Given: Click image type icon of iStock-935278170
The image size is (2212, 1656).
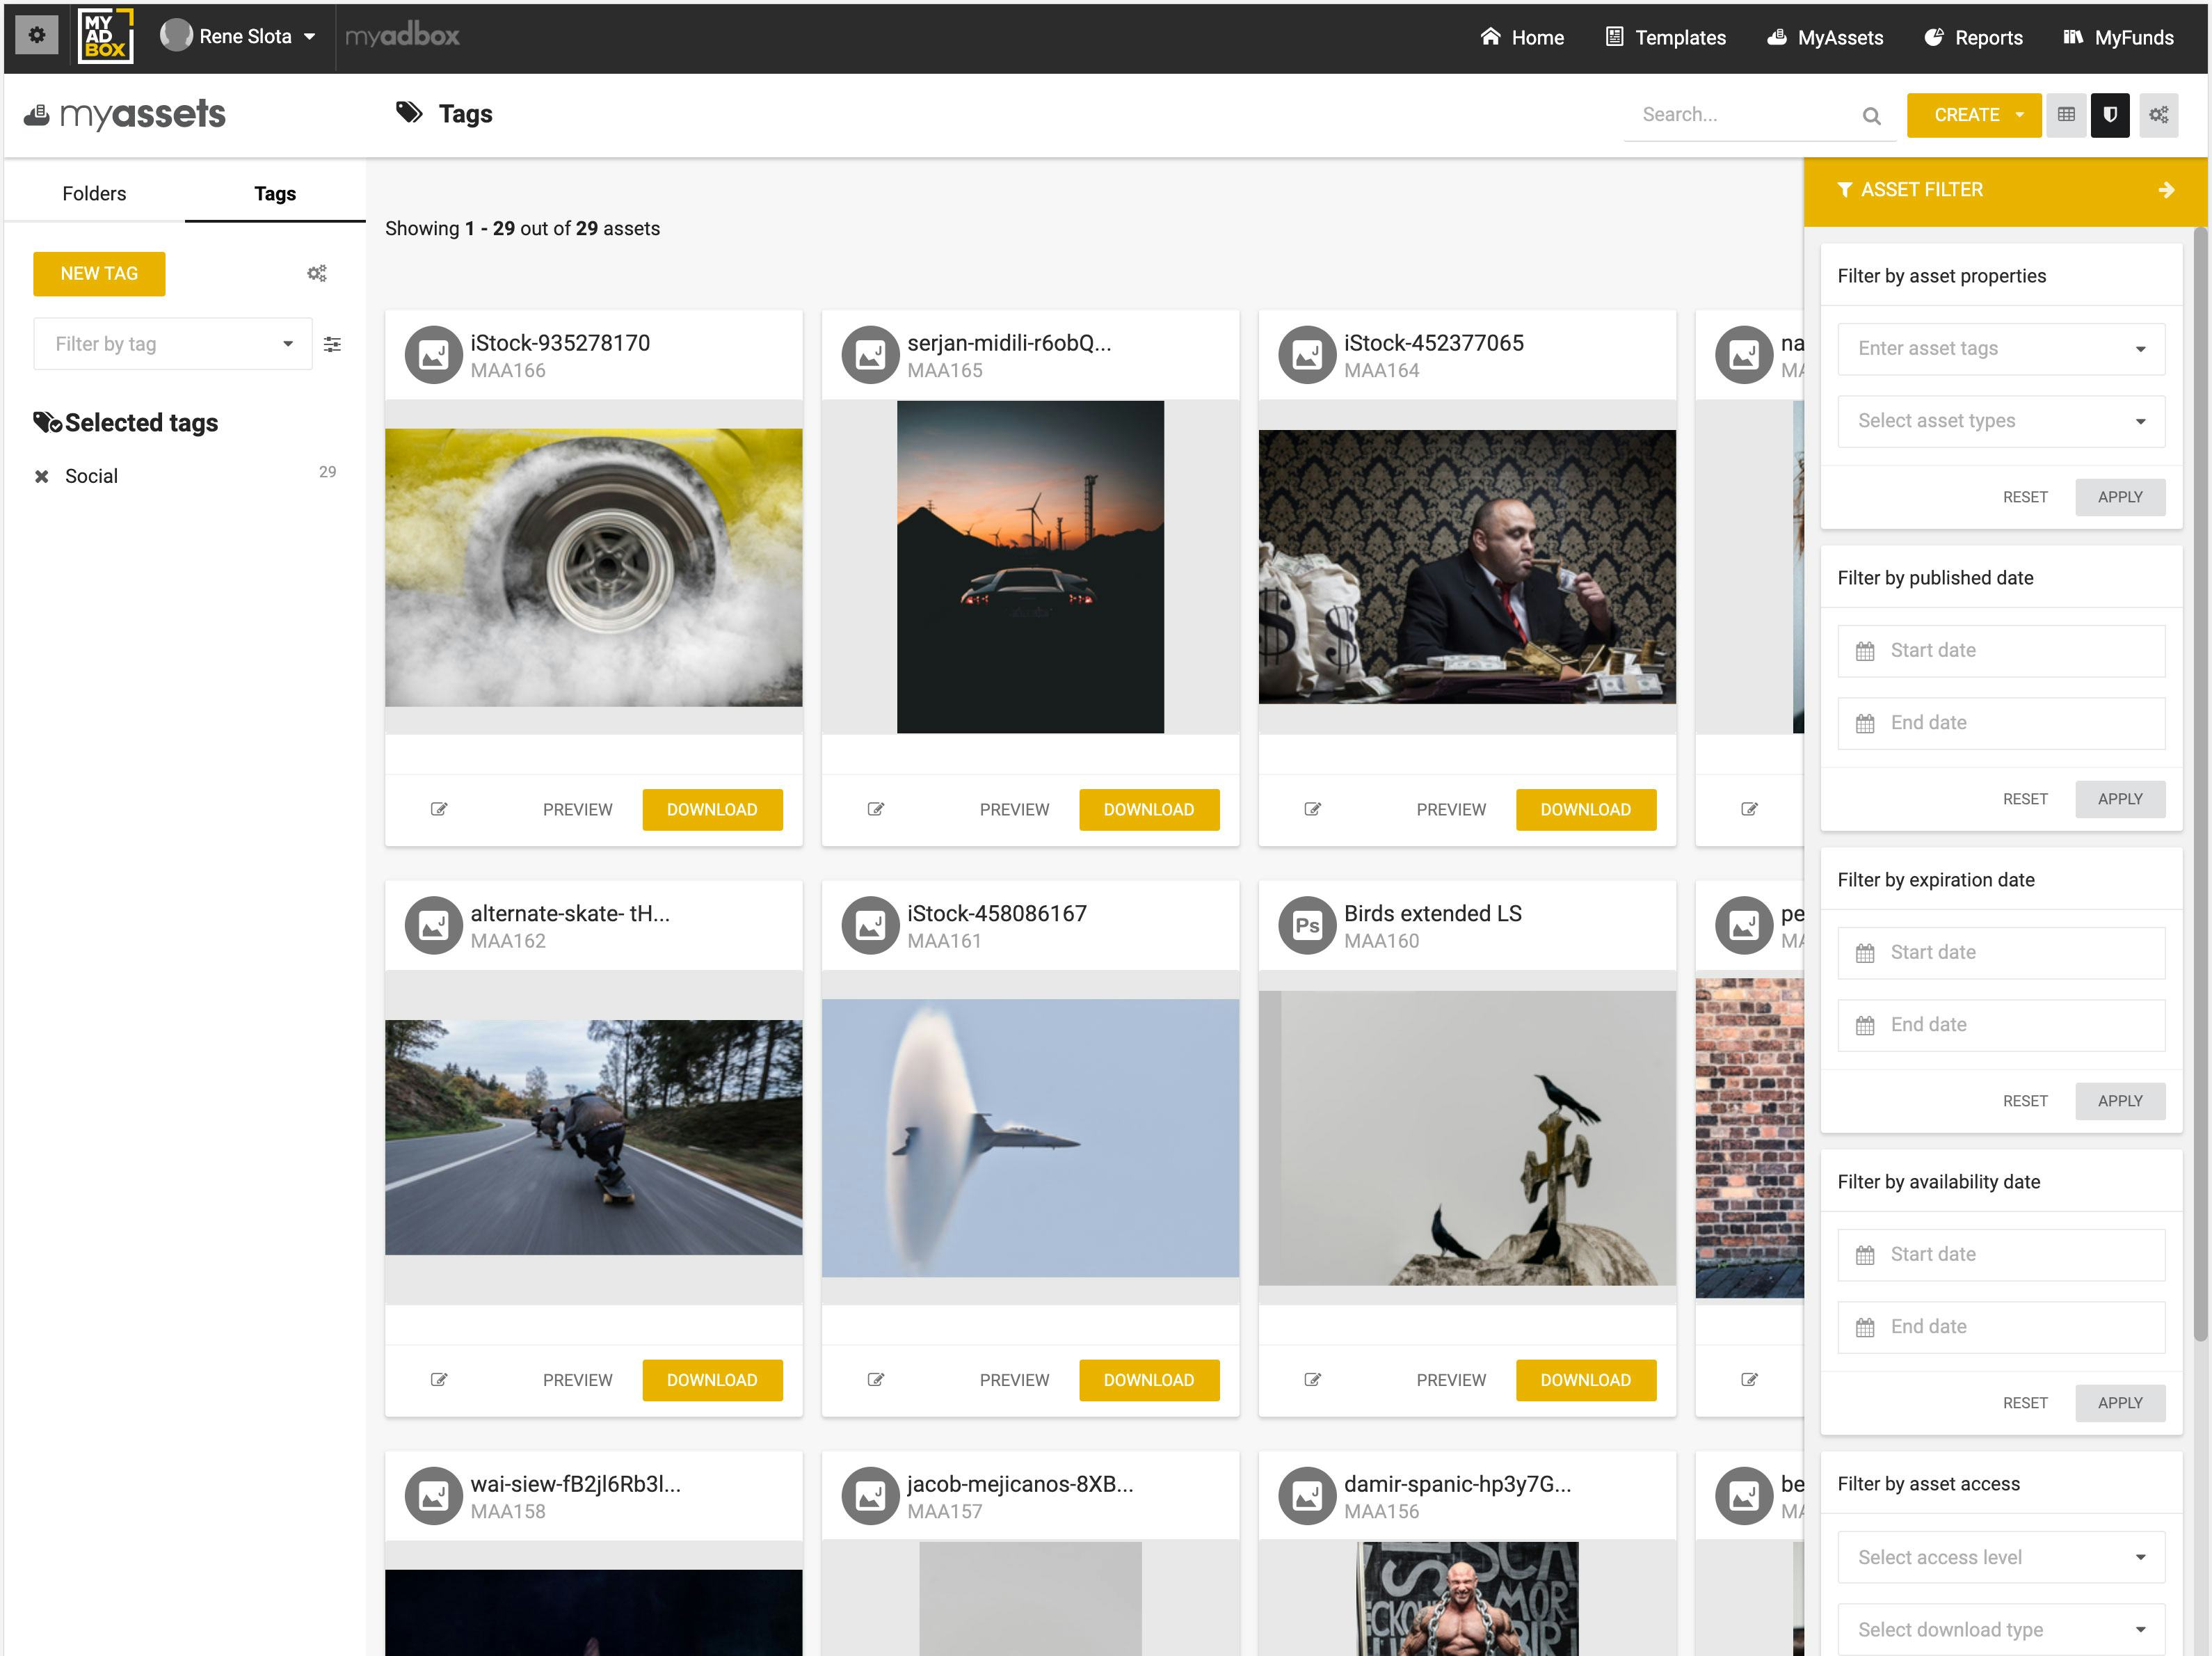Looking at the screenshot, I should 434,355.
